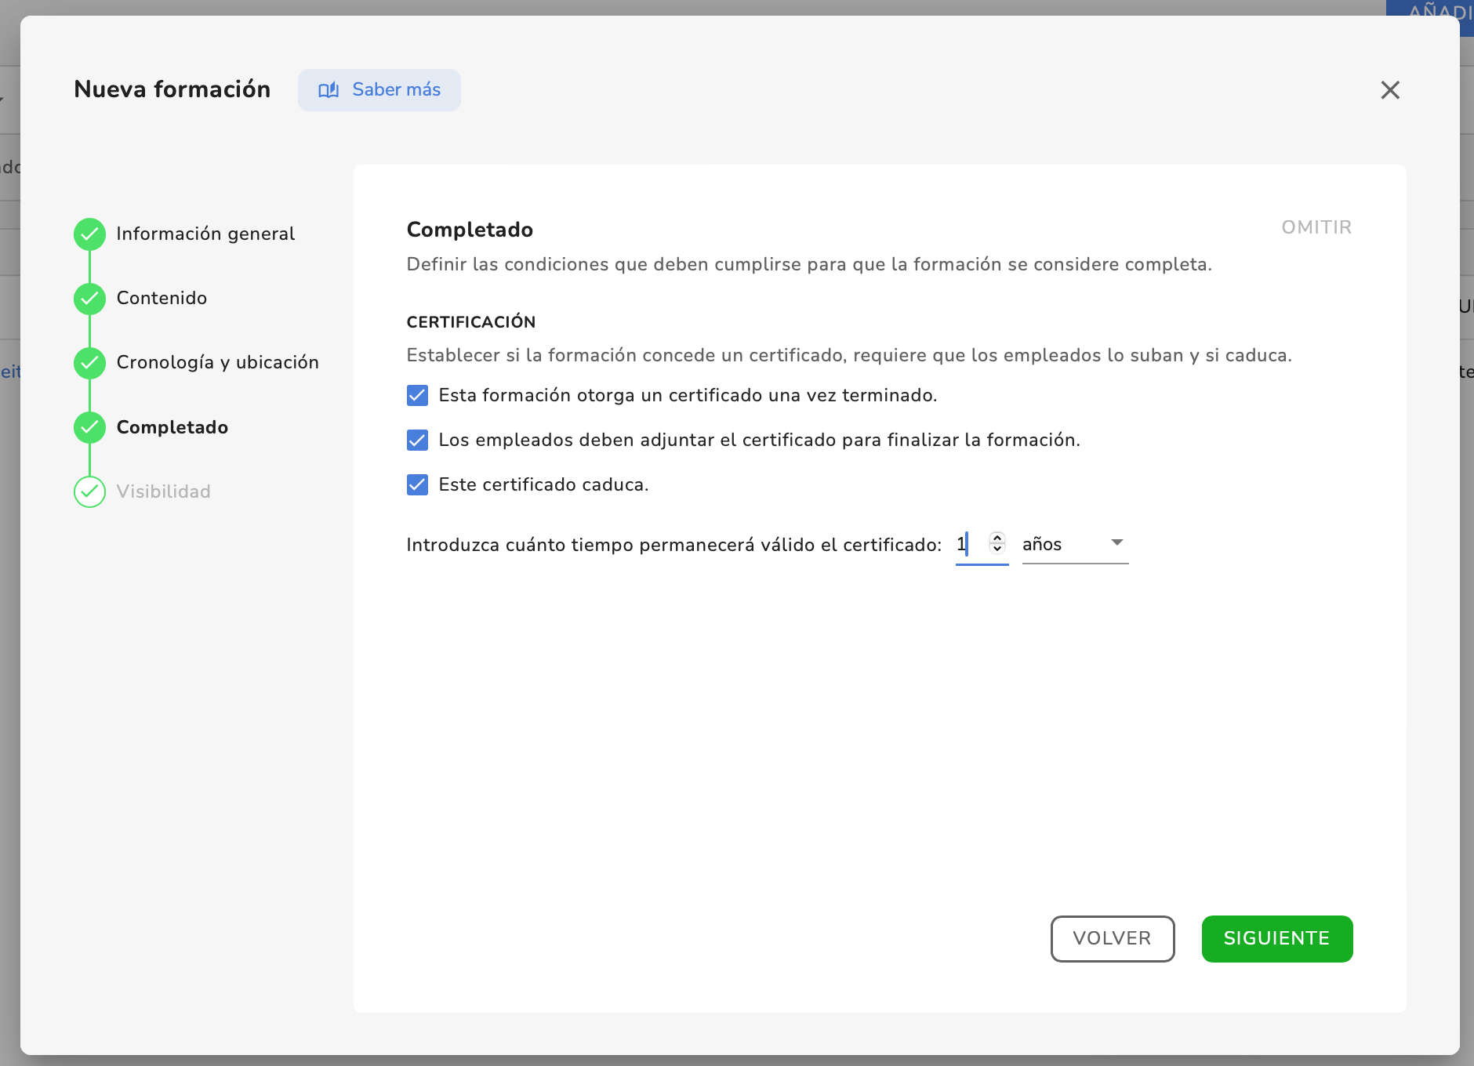Click the Nueva formación title
This screenshot has height=1066, width=1474.
point(172,89)
